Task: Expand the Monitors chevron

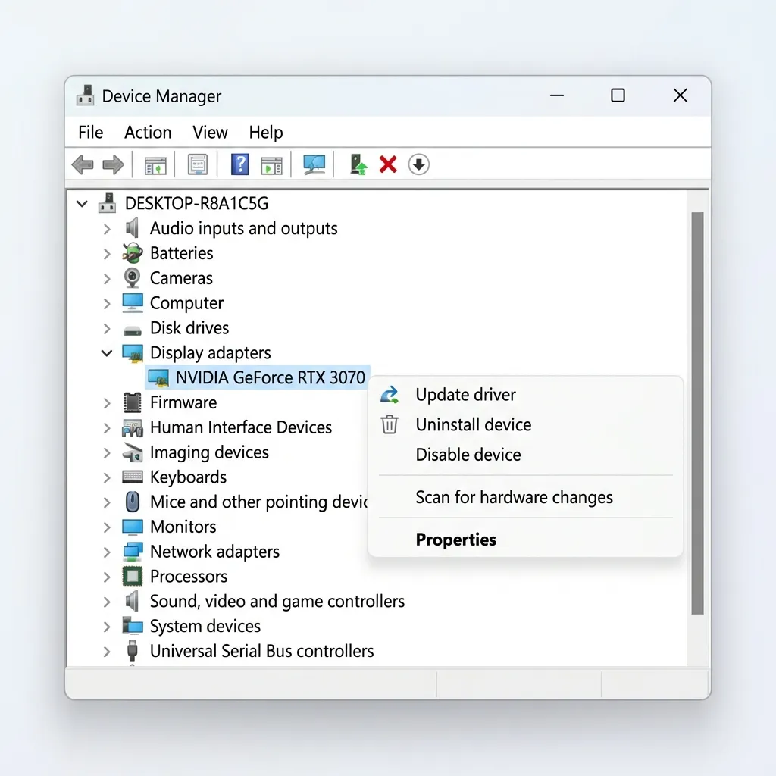Action: pos(107,527)
